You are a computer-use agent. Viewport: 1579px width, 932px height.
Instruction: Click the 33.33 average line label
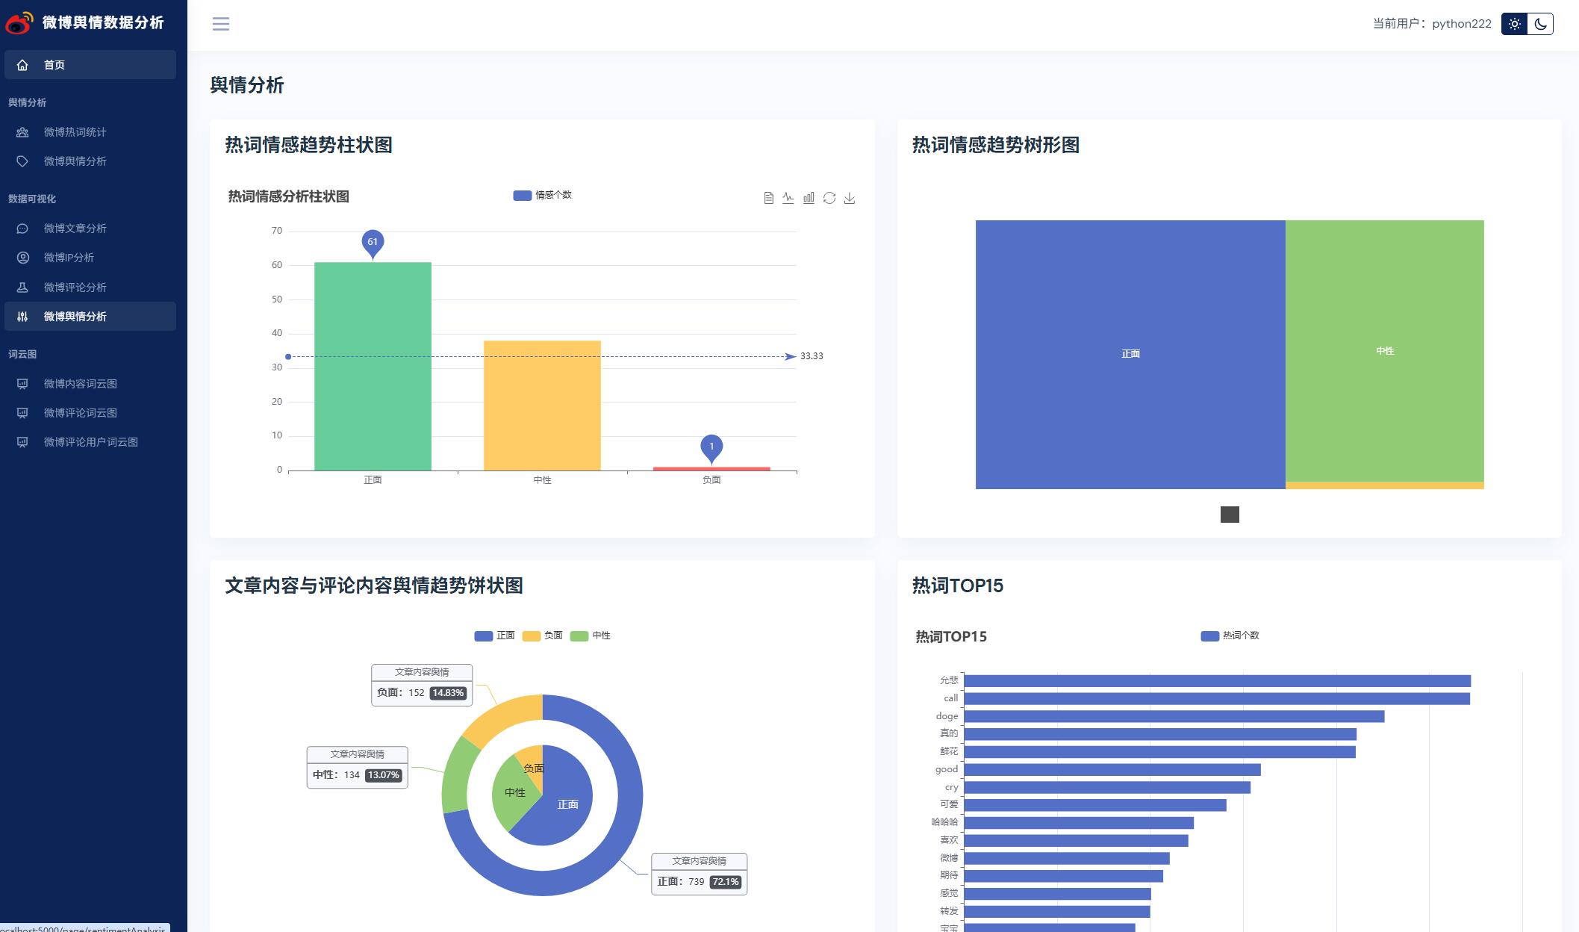(x=812, y=356)
